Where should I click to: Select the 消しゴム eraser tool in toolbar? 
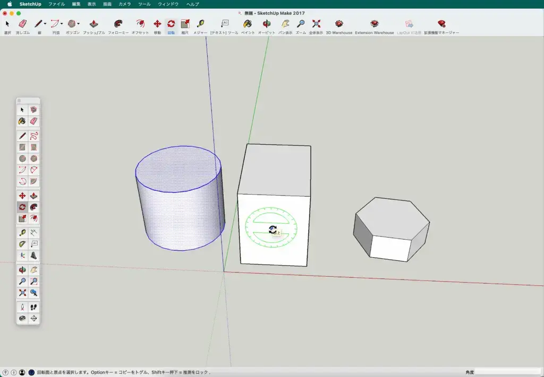(x=22, y=24)
